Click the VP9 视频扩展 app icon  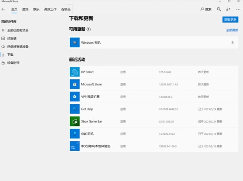point(75,97)
